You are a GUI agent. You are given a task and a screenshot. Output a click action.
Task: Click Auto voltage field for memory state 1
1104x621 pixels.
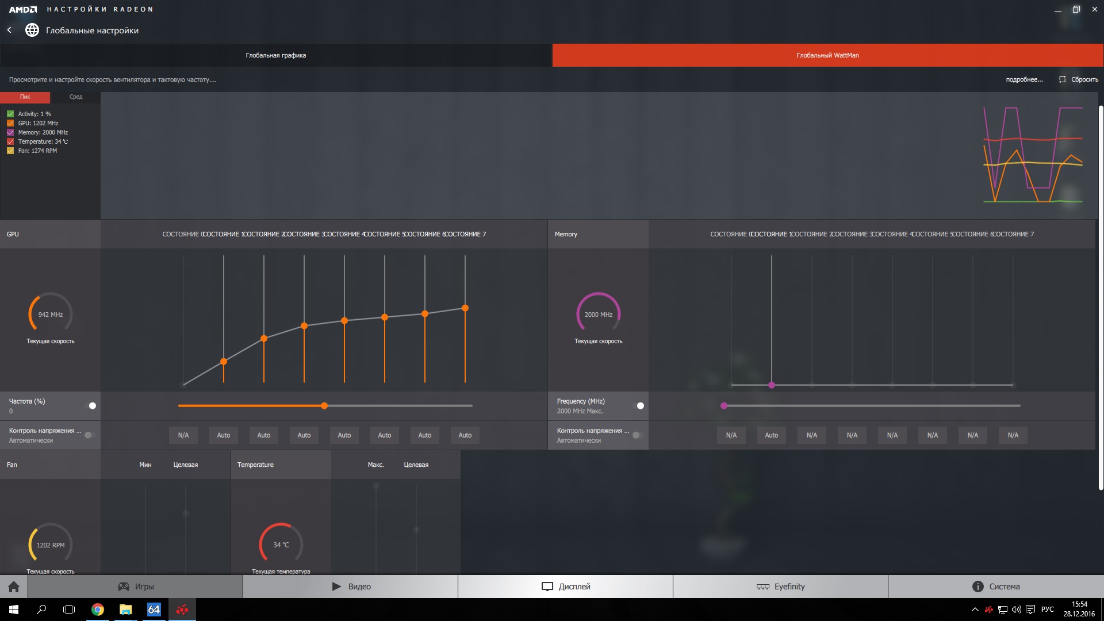(x=771, y=435)
